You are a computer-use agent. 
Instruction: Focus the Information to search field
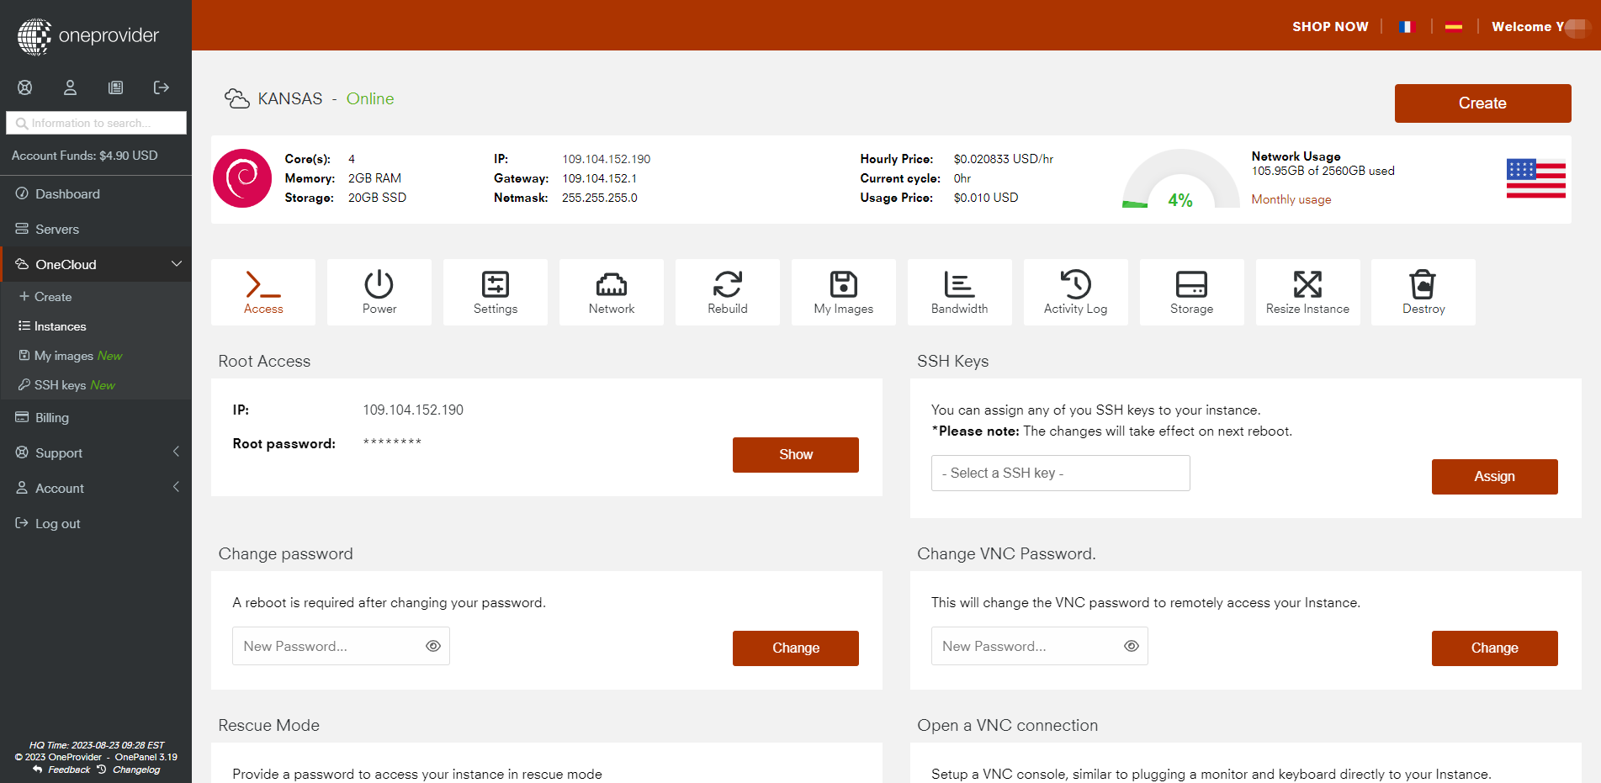[96, 123]
